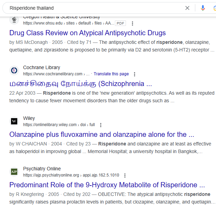
Task: Open the more options menu for the OHSU result
Action: click(132, 23)
